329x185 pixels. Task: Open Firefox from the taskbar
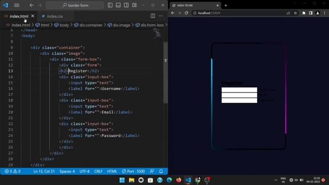(x=178, y=180)
